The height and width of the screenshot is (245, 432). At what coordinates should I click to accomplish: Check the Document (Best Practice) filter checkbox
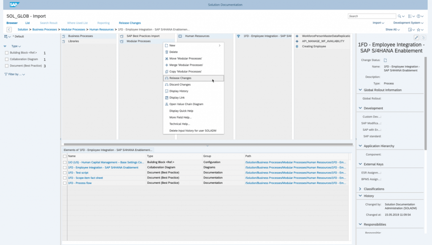[x=7, y=66]
